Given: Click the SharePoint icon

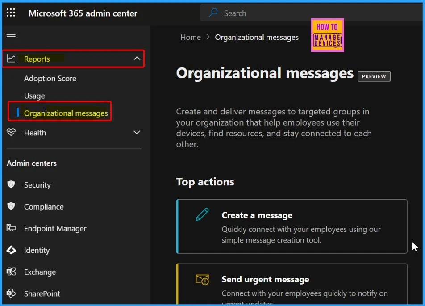Looking at the screenshot, I should pos(11,293).
